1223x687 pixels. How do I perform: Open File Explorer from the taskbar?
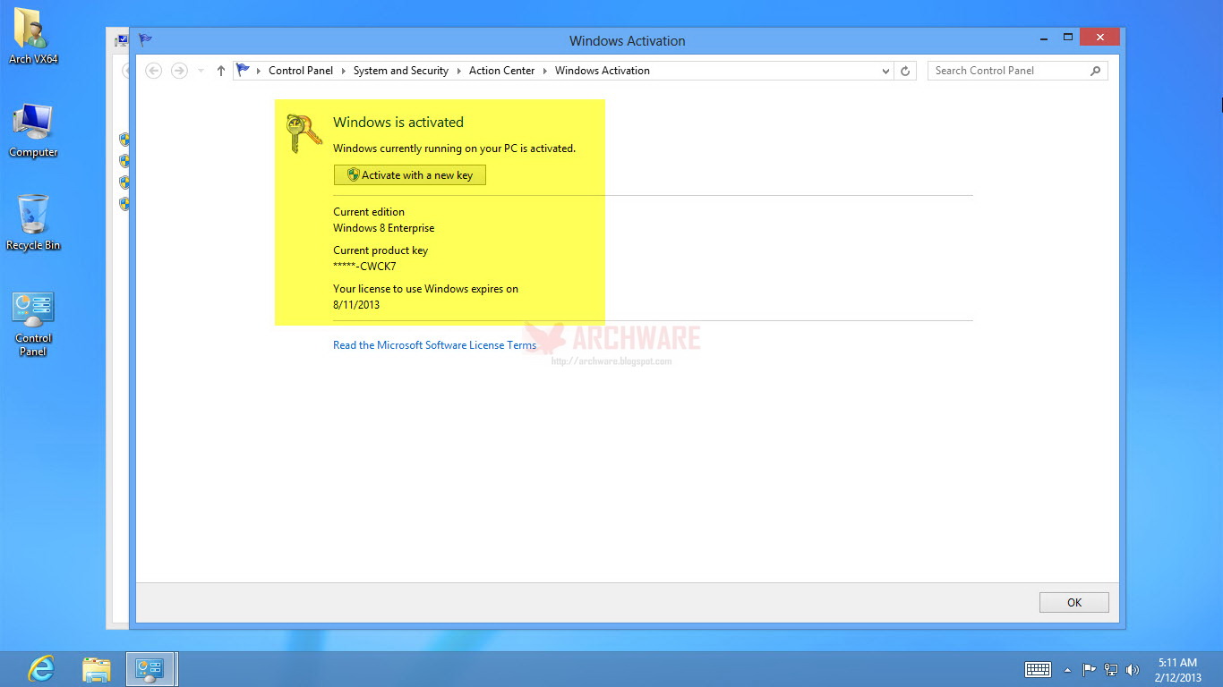(97, 669)
